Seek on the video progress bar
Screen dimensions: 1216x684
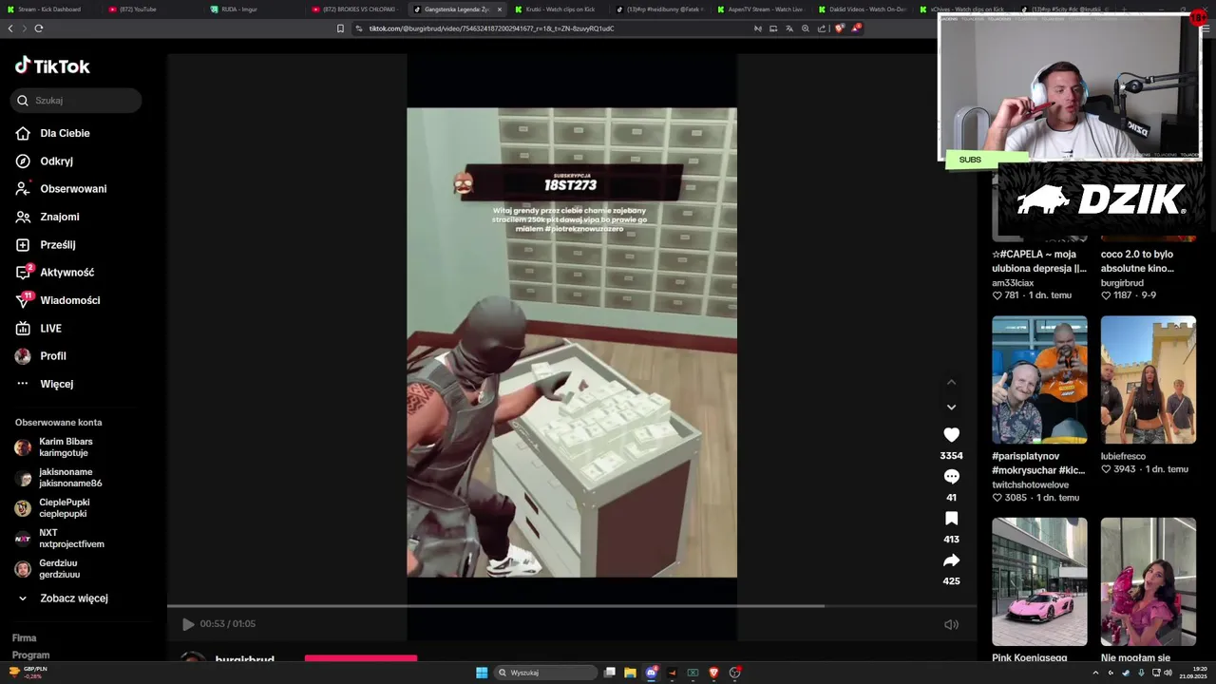(x=572, y=605)
